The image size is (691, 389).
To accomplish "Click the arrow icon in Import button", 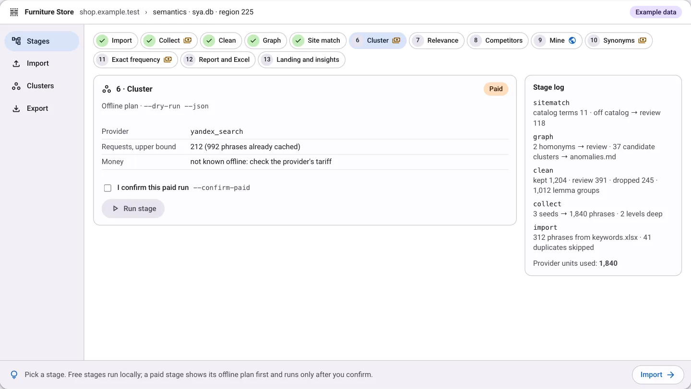I will tap(671, 375).
